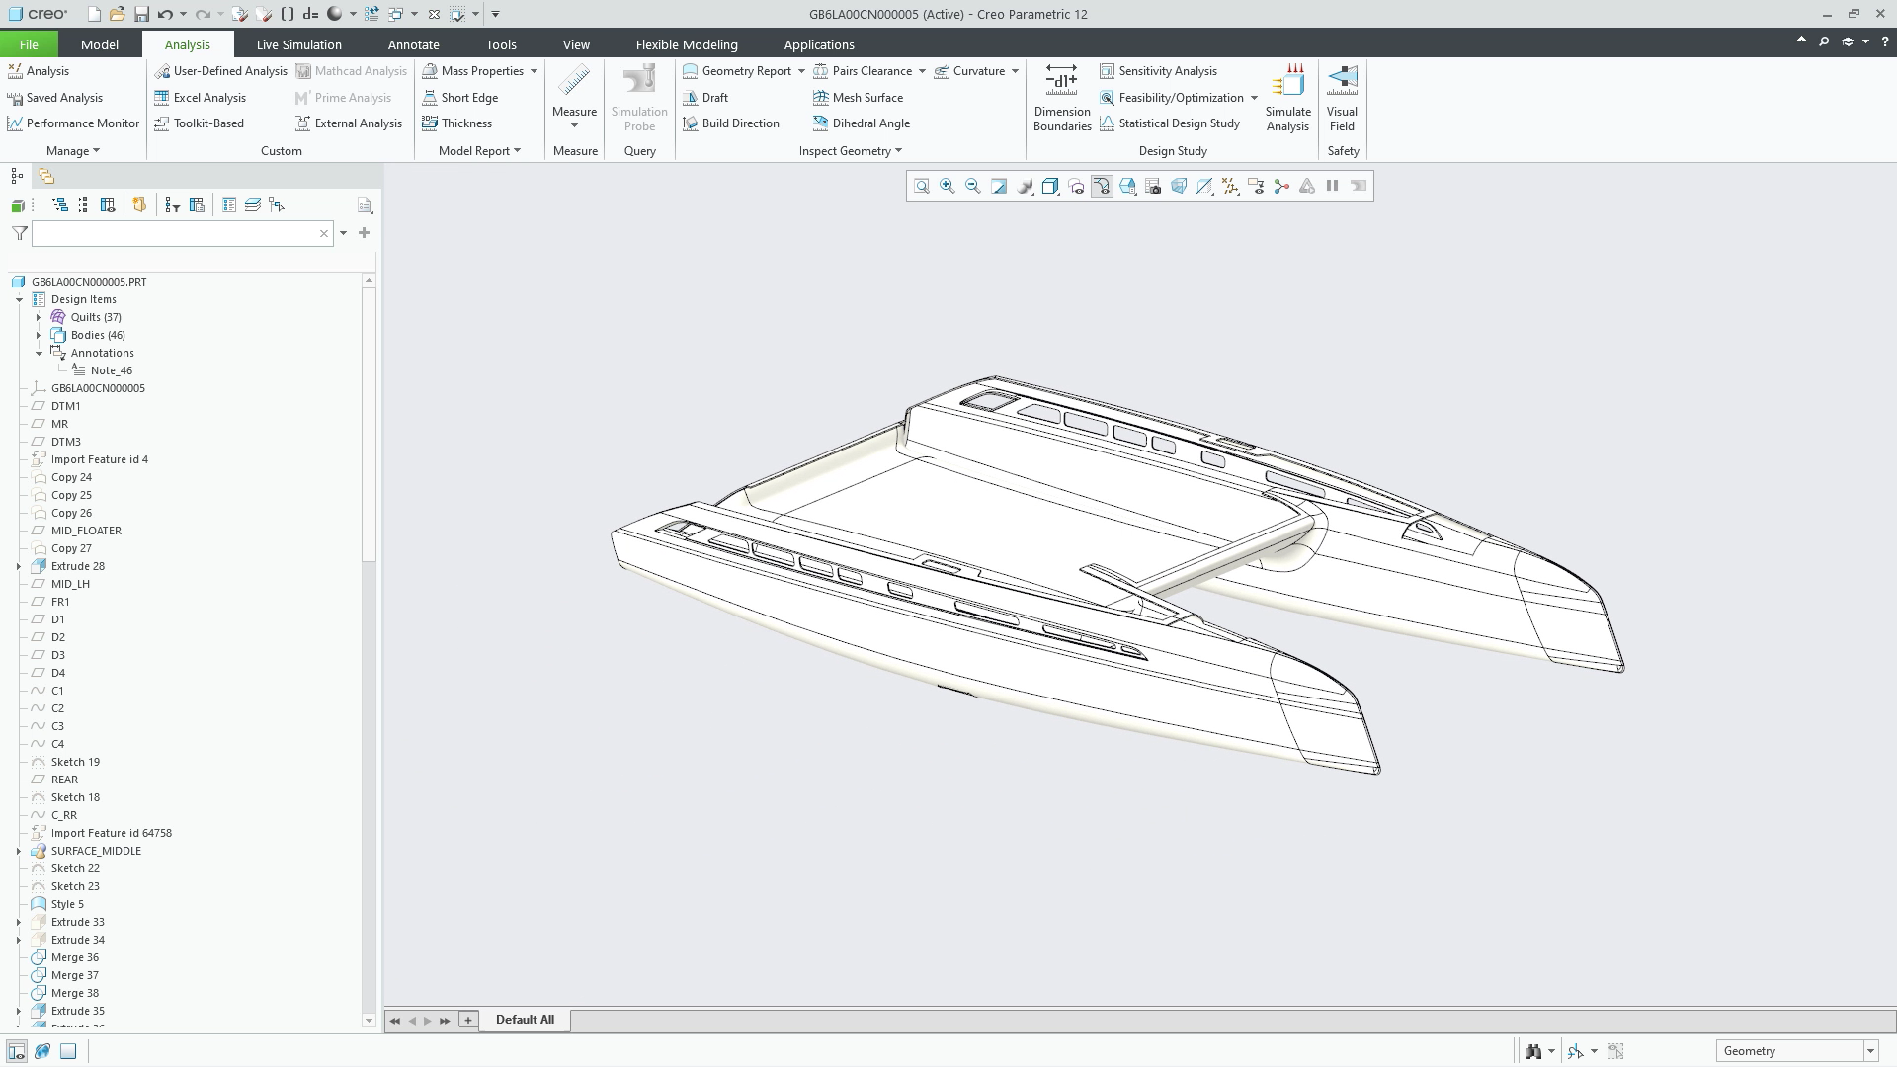Click the Undo icon
Viewport: 1897px width, 1067px height.
(x=165, y=14)
